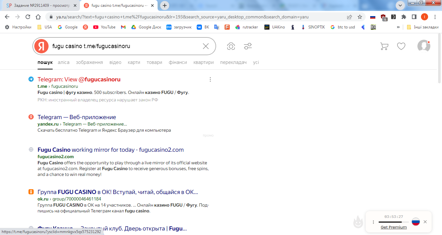The height and width of the screenshot is (235, 442).
Task: Close the fugu casino search tab
Action: [x=153, y=5]
